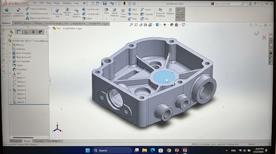Screen dimensions: 276x154
Task: Click the Undo arrow icon
Action: [x=112, y=3]
